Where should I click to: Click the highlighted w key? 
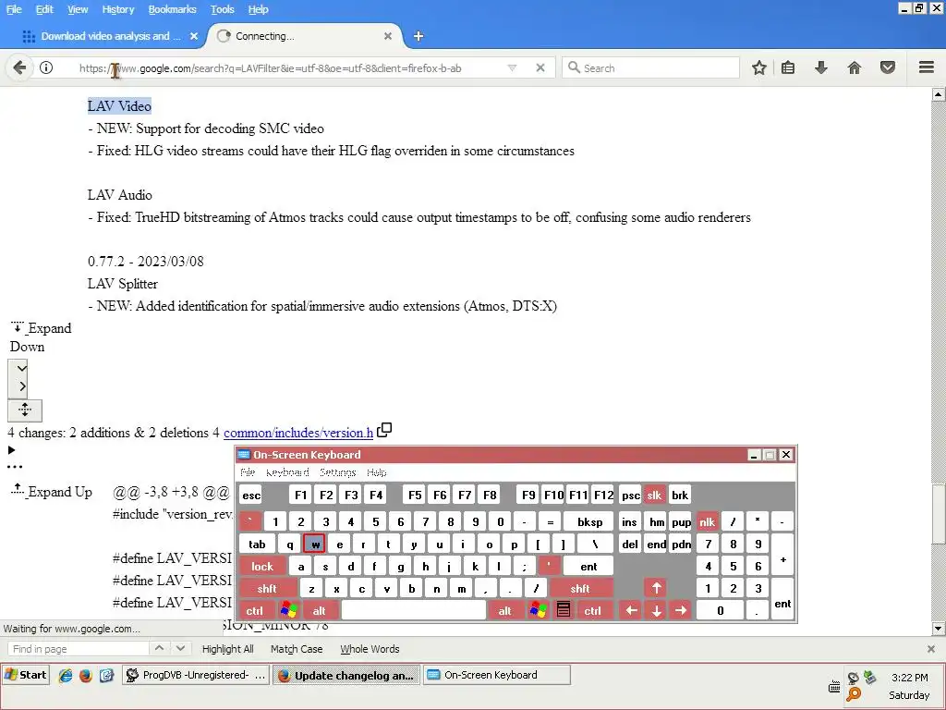(x=314, y=544)
